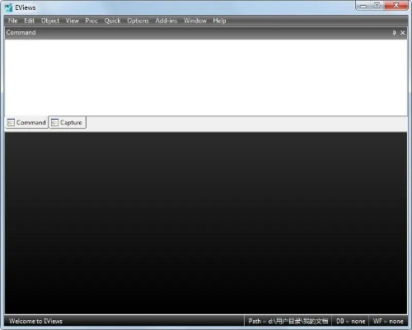Open the Edit menu
The width and height of the screenshot is (412, 330).
29,21
